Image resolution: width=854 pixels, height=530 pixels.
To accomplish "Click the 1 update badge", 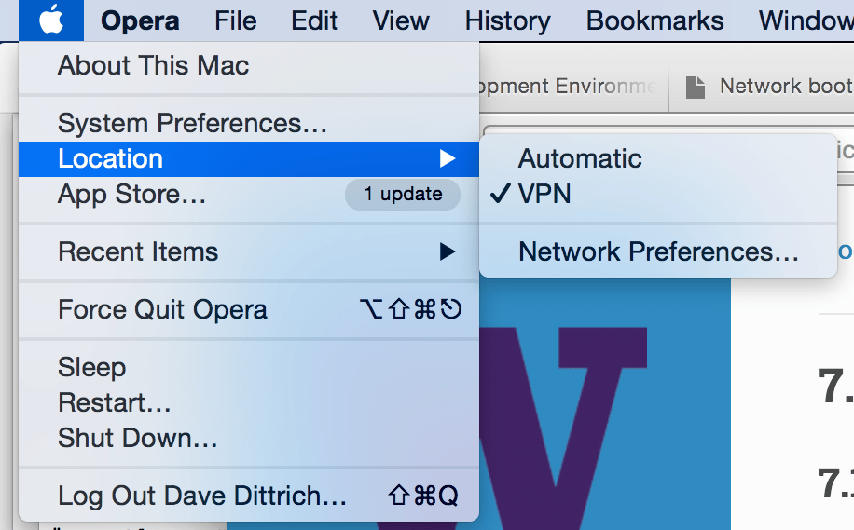I will [x=403, y=195].
